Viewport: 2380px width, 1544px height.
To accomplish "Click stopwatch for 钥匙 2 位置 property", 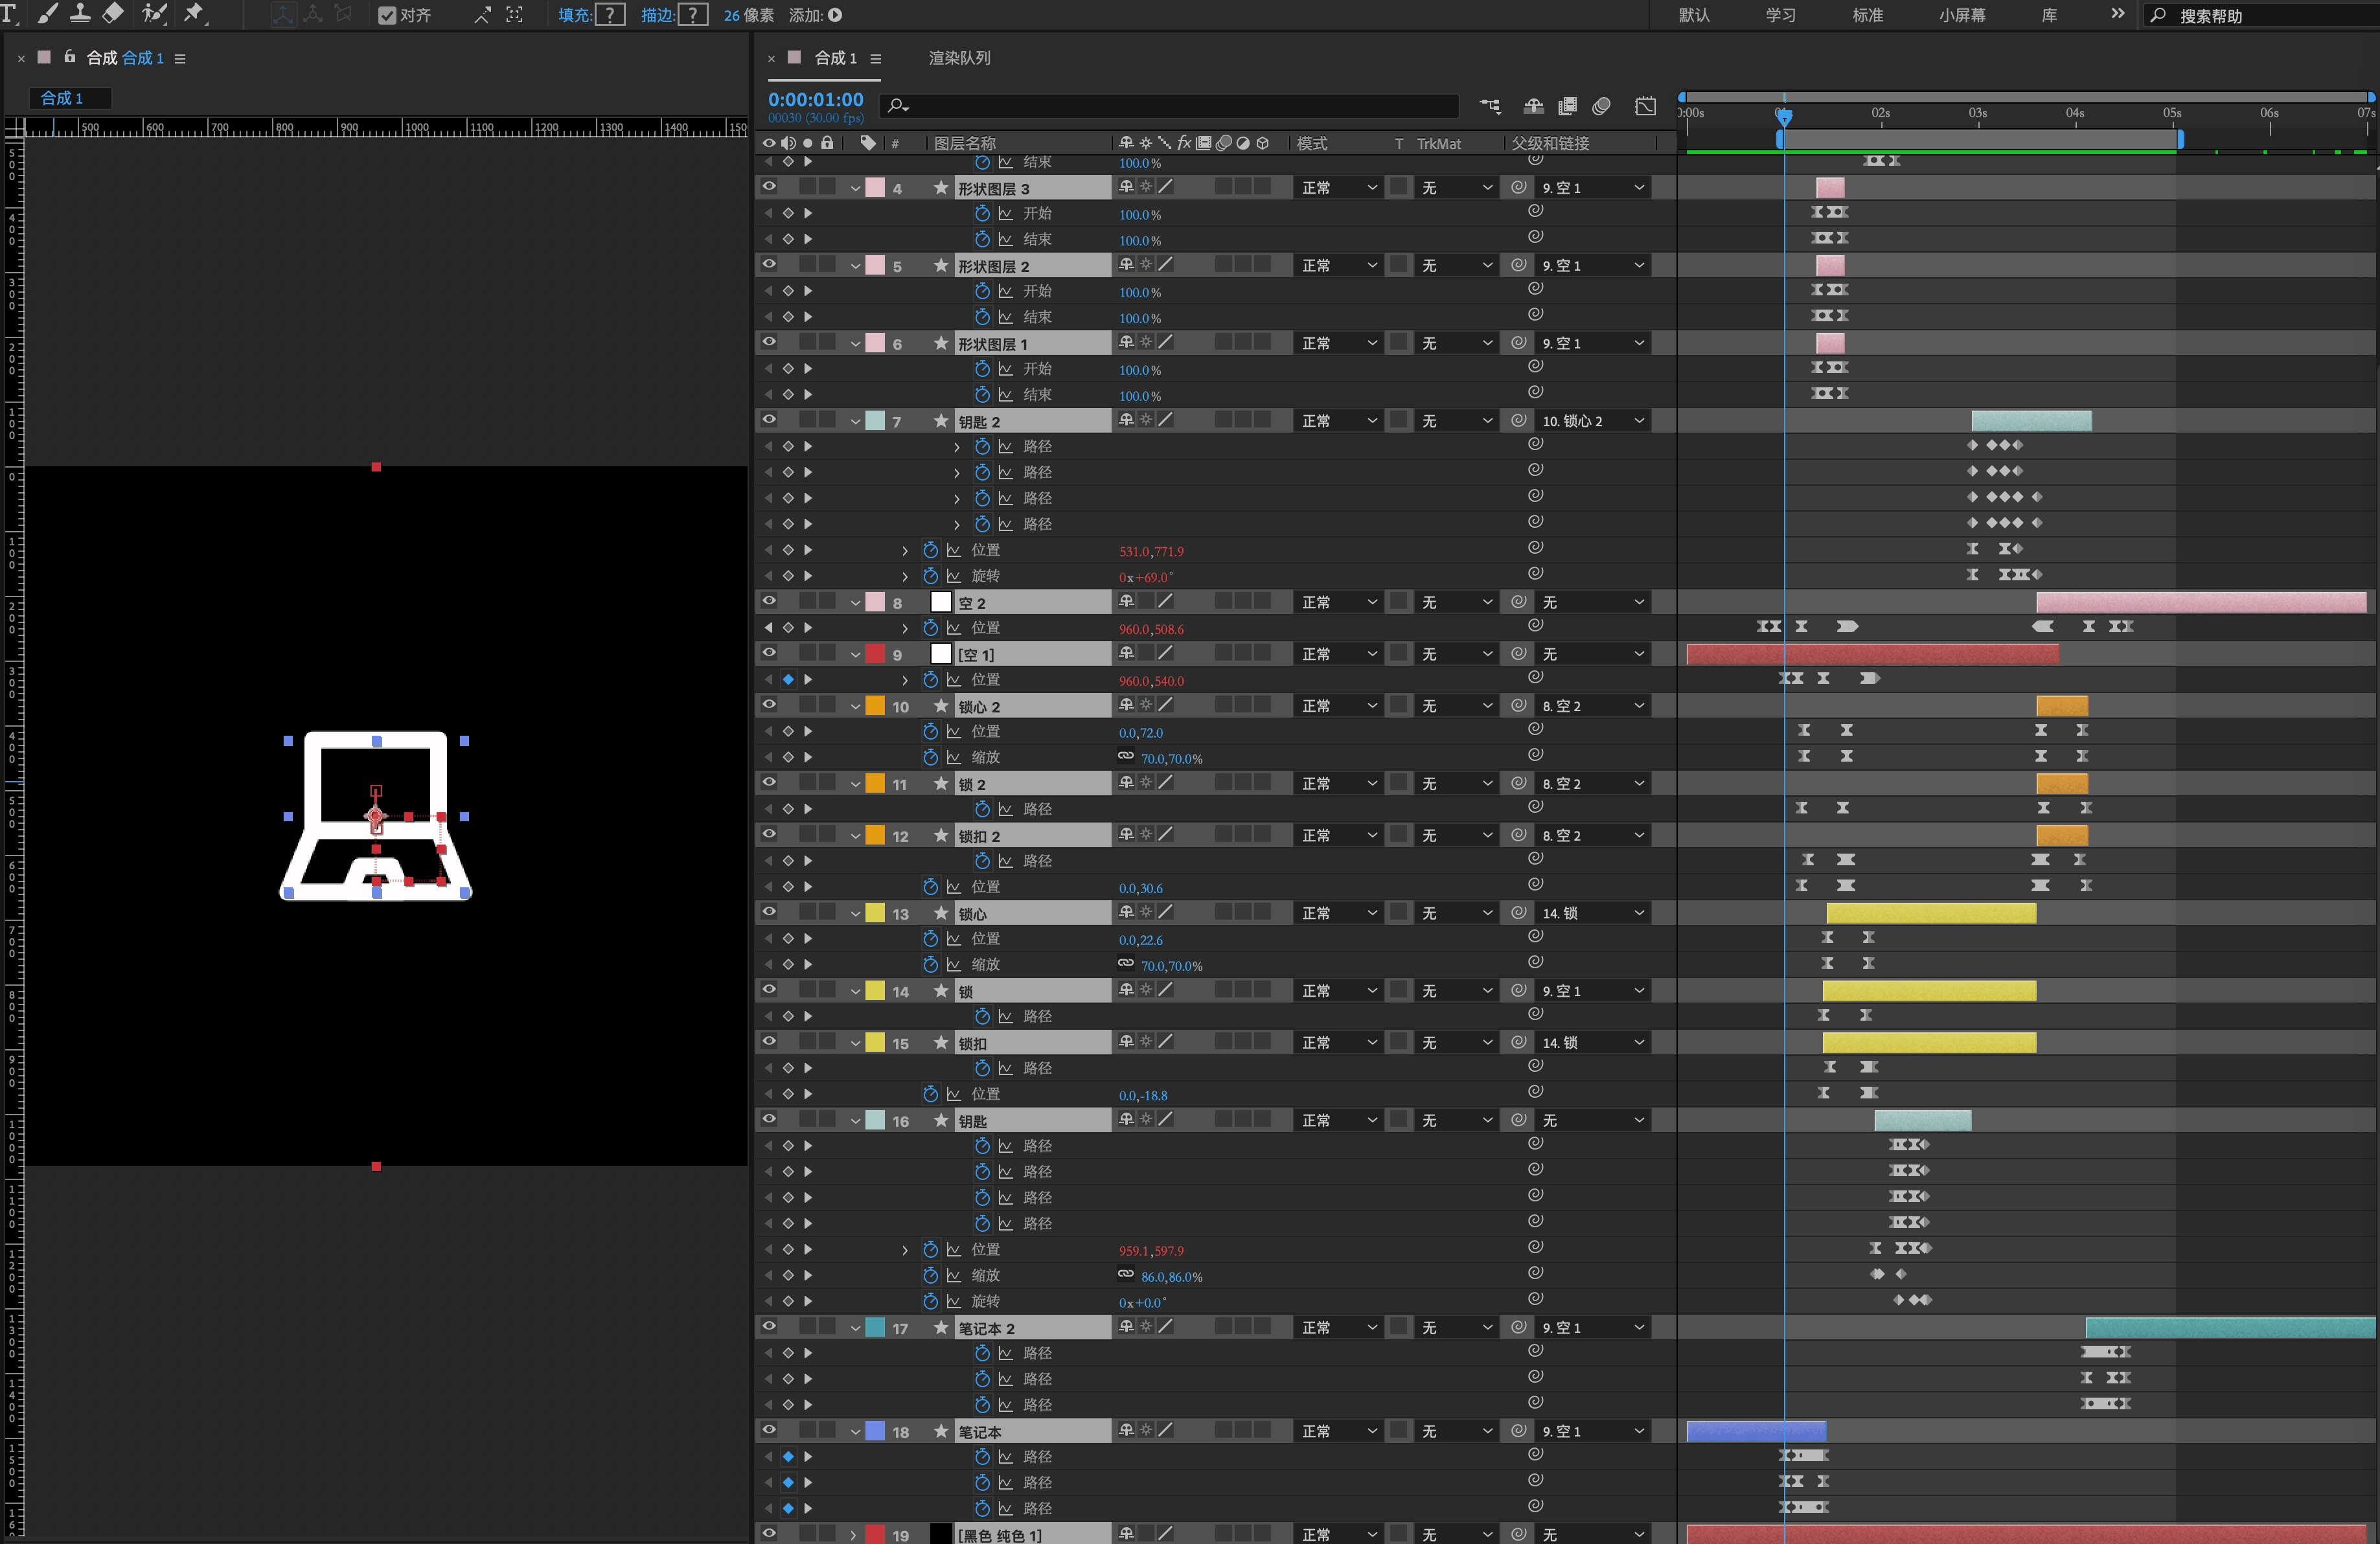I will [x=930, y=550].
